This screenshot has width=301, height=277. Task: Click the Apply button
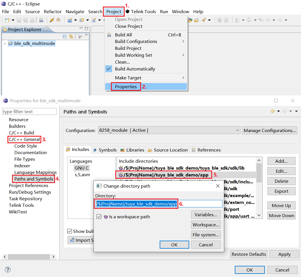pos(284,254)
